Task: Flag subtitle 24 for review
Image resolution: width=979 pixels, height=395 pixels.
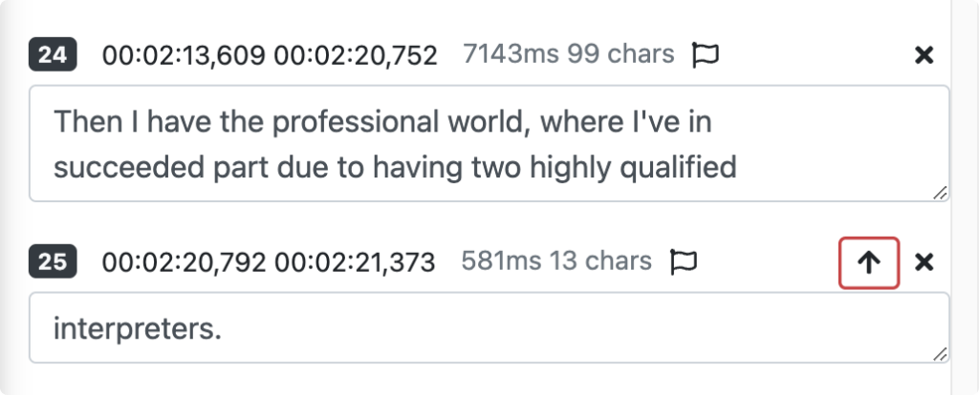Action: pyautogui.click(x=705, y=55)
